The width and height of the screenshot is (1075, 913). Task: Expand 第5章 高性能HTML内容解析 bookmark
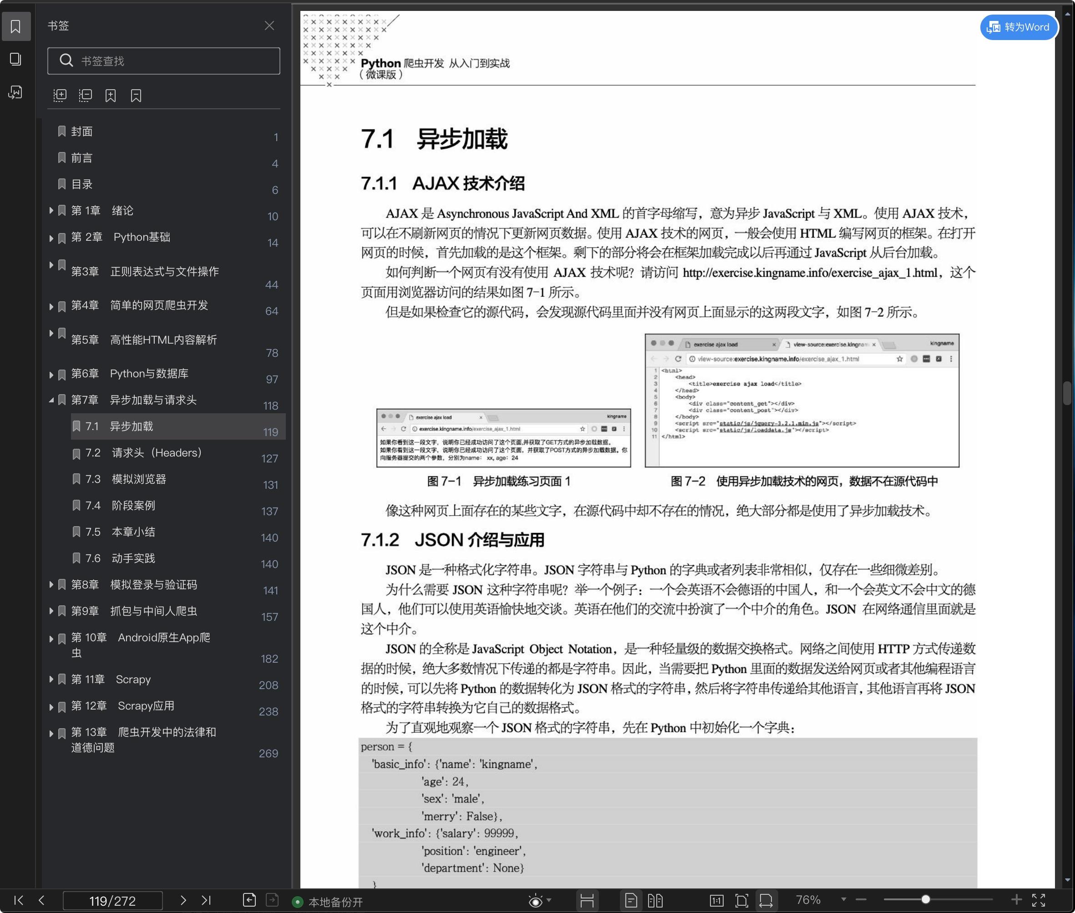(51, 333)
